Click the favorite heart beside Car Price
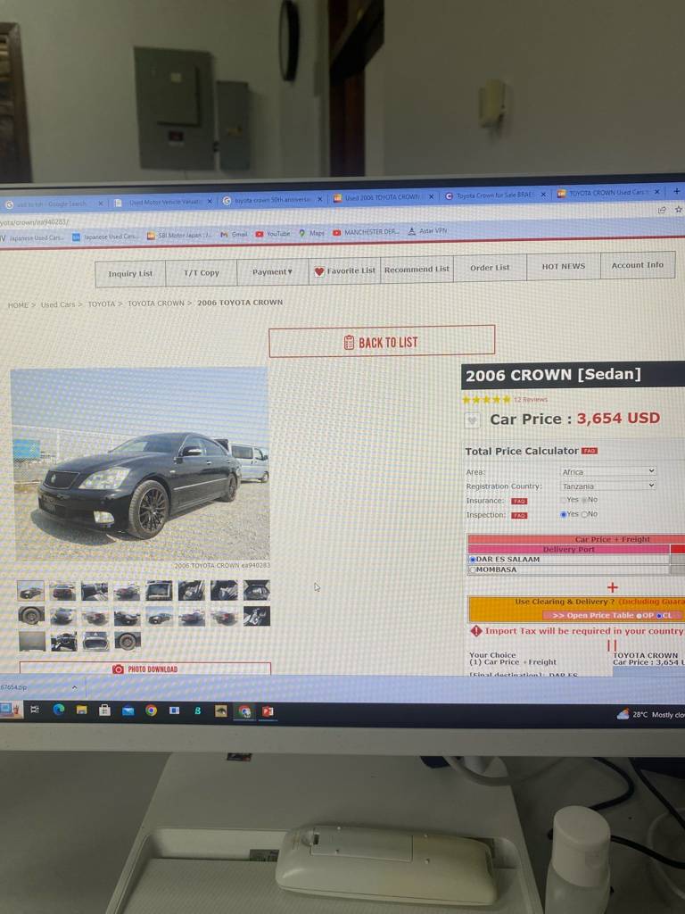This screenshot has height=914, width=685. coord(472,420)
